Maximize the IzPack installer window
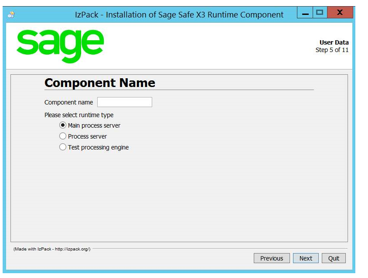The height and width of the screenshot is (278, 368). [320, 13]
